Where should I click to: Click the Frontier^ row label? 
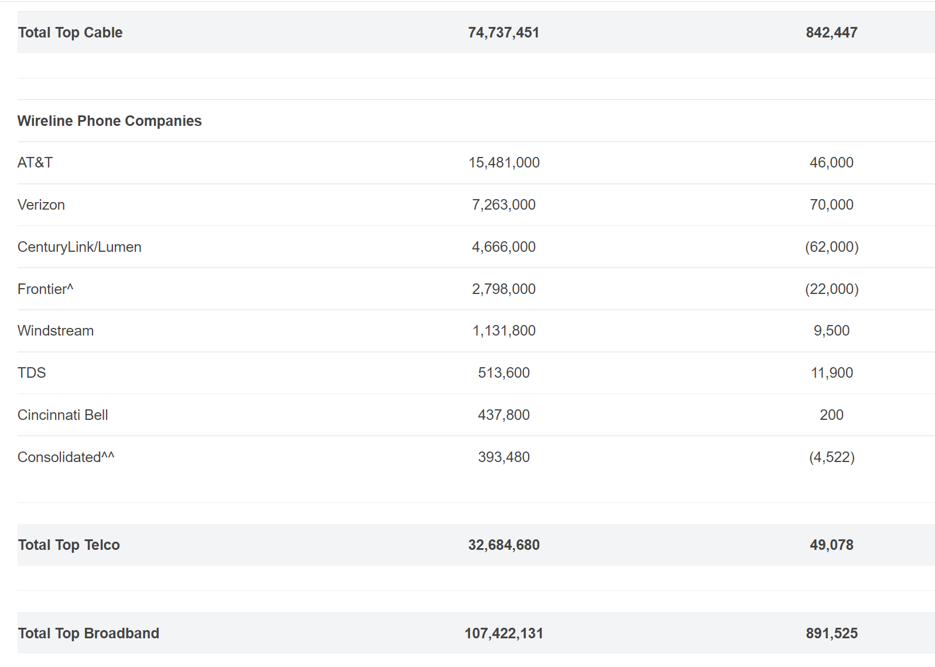(x=45, y=289)
